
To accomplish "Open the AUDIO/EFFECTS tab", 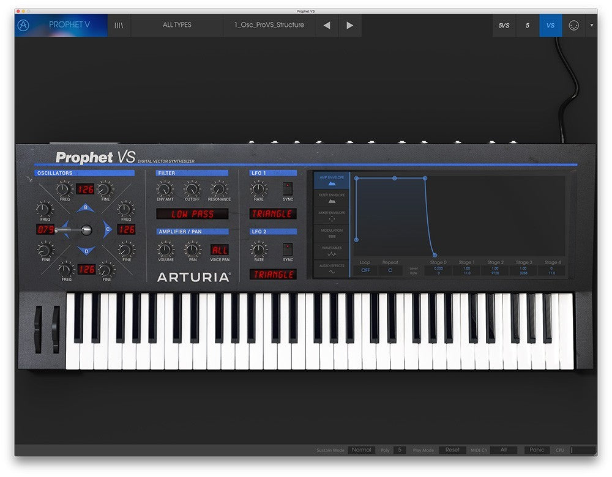I will point(332,268).
